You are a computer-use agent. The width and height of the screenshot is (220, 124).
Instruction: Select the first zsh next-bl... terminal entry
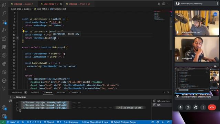pyautogui.click(x=162, y=101)
